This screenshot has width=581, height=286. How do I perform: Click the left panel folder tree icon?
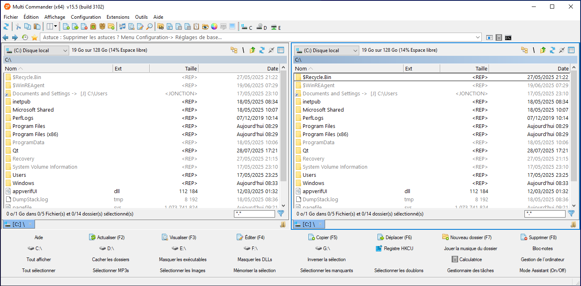click(x=234, y=50)
